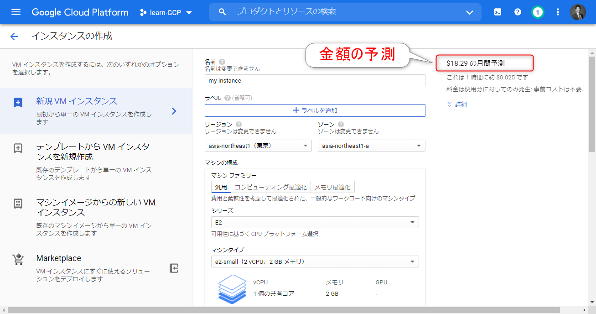The image size is (596, 314).
Task: Open the asia-northeast1（東京） region dropdown
Action: (258, 146)
